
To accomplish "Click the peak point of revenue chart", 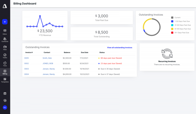I will [x=40, y=16].
